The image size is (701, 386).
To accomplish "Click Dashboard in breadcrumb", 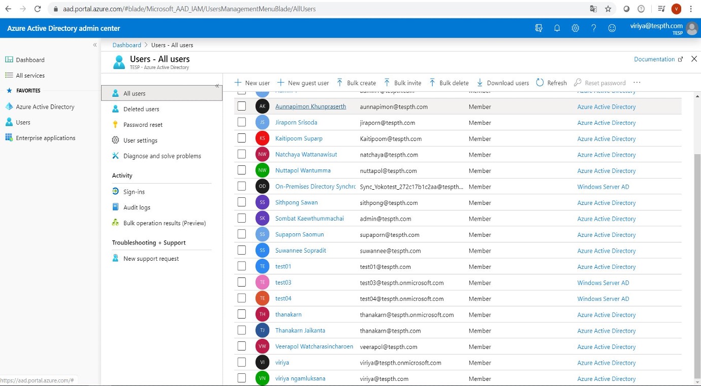I will coord(126,45).
